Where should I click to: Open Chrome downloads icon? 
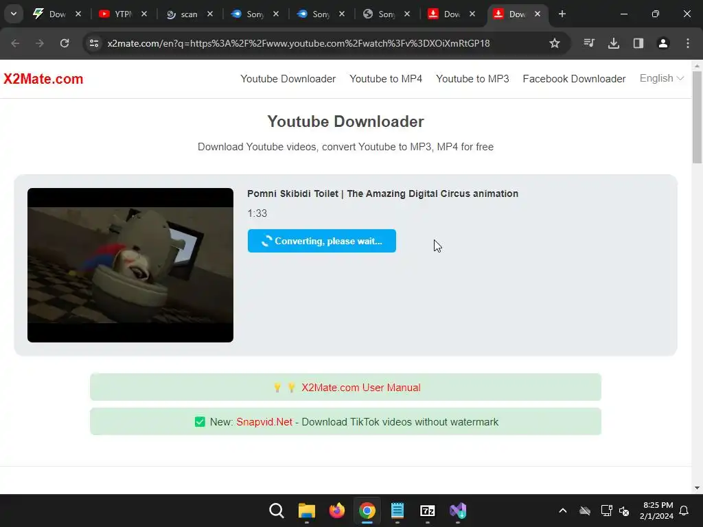point(614,43)
